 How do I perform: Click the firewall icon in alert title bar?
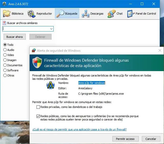point(34,50)
